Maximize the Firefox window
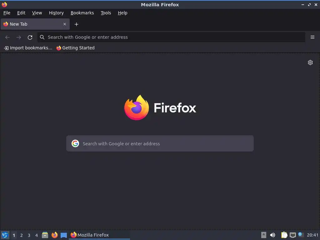Image resolution: width=320 pixels, height=240 pixels. [309, 4]
